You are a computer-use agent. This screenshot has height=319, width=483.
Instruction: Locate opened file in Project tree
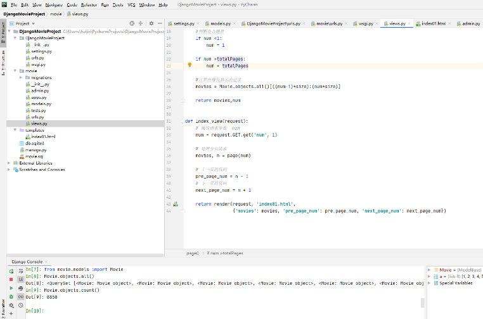click(132, 23)
